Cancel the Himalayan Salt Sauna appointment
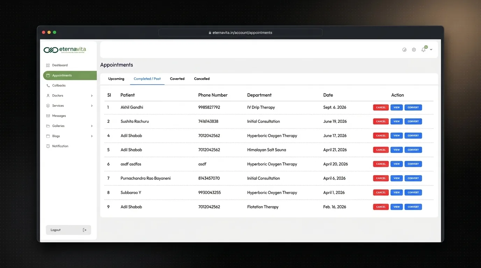 click(381, 150)
